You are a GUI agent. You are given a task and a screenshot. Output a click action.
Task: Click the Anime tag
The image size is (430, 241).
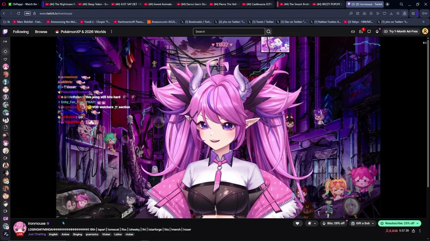point(66,234)
